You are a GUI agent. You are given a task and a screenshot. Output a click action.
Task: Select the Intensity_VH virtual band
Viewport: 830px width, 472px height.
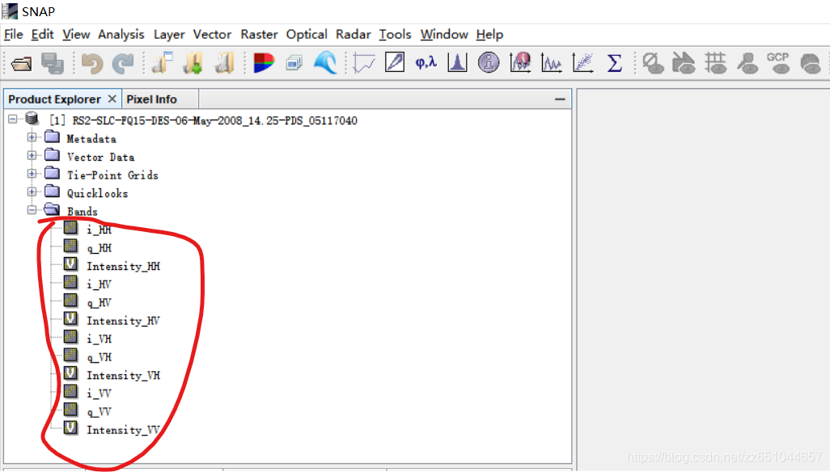pos(123,375)
